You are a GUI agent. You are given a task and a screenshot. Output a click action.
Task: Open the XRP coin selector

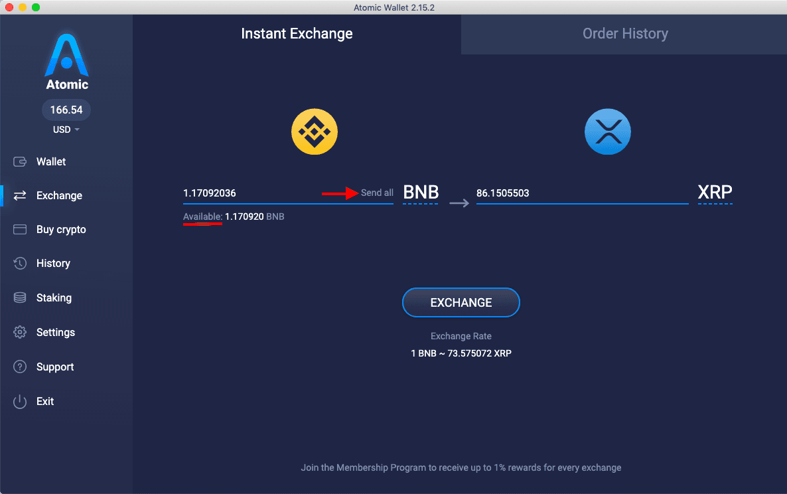point(715,193)
